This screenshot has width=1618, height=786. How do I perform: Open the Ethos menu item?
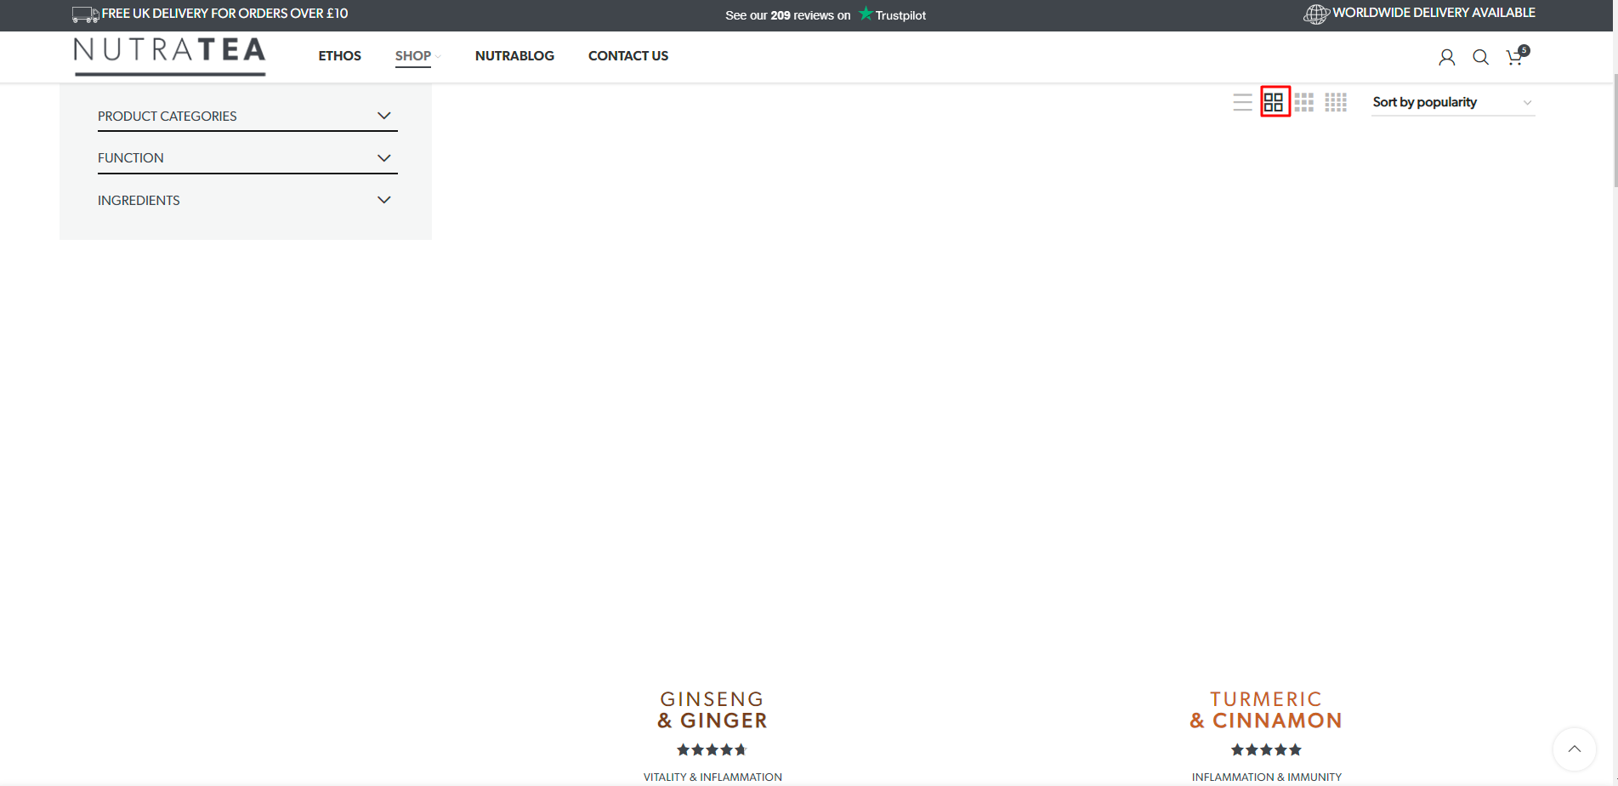coord(339,56)
